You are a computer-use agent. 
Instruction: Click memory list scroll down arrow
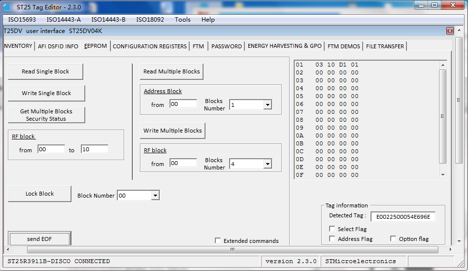point(443,175)
